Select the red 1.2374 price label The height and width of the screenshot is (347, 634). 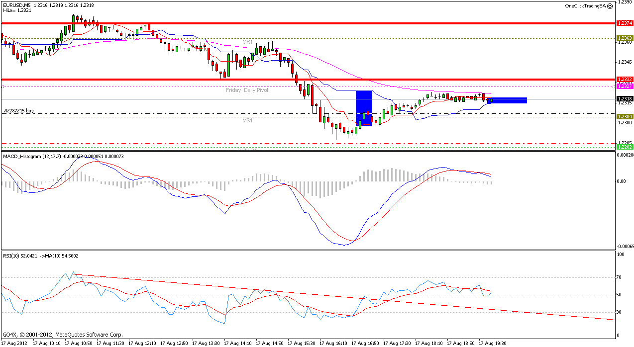[625, 23]
